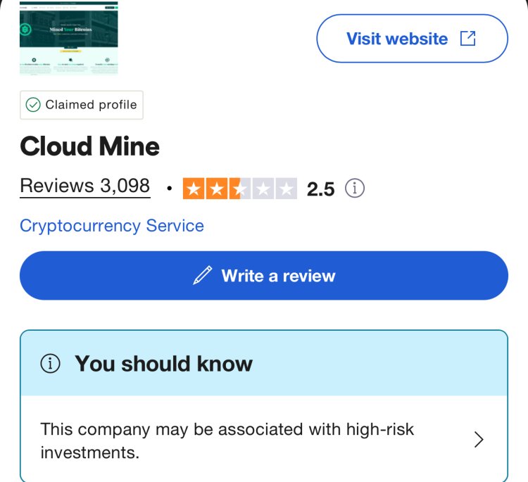This screenshot has height=482, width=528.
Task: Click the Visit website button
Action: tap(412, 39)
